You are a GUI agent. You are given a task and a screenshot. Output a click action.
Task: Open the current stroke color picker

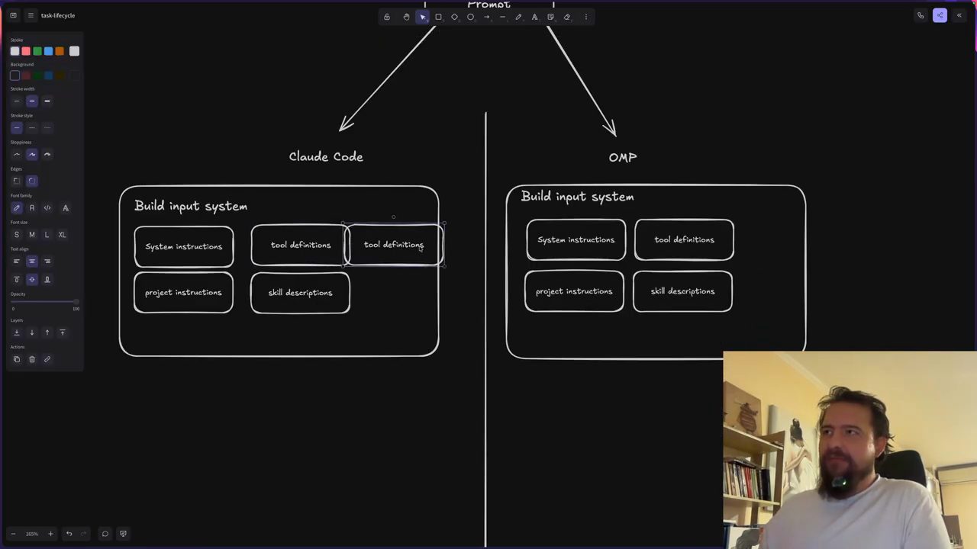pos(74,51)
